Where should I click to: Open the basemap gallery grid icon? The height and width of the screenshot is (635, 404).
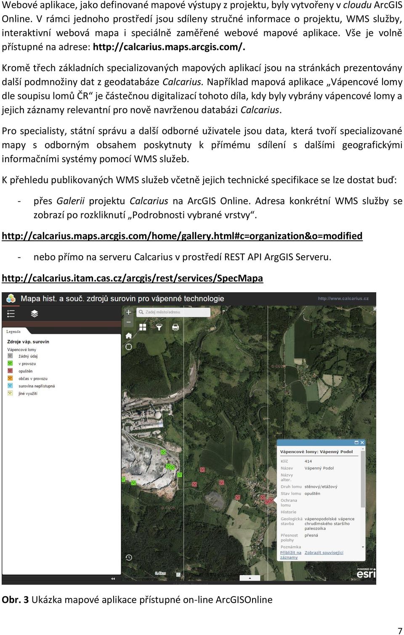[143, 327]
